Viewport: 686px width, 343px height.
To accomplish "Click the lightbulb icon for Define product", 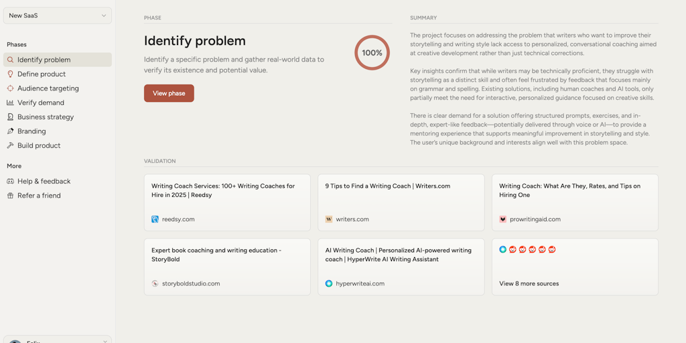I will [10, 74].
